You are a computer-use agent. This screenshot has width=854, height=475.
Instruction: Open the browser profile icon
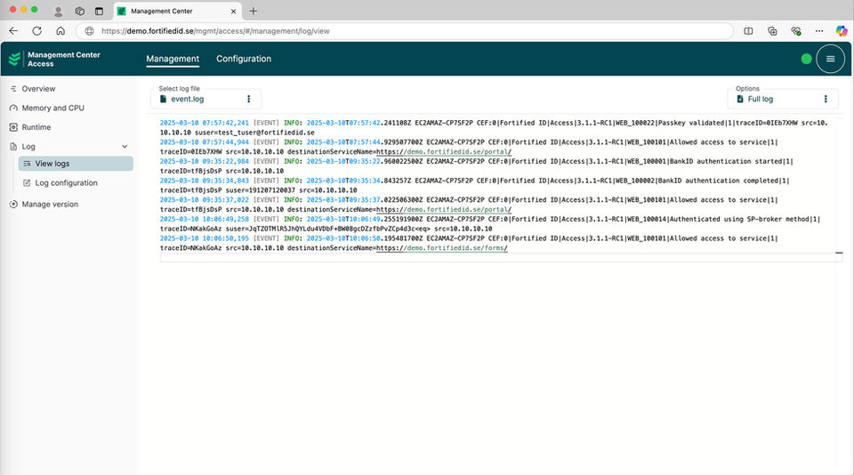(59, 11)
